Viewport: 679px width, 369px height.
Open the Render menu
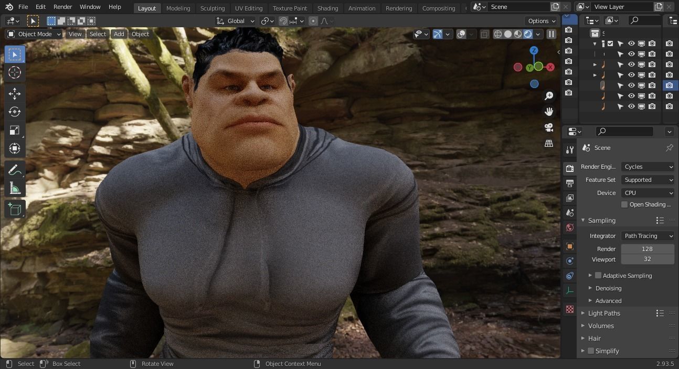pyautogui.click(x=62, y=7)
